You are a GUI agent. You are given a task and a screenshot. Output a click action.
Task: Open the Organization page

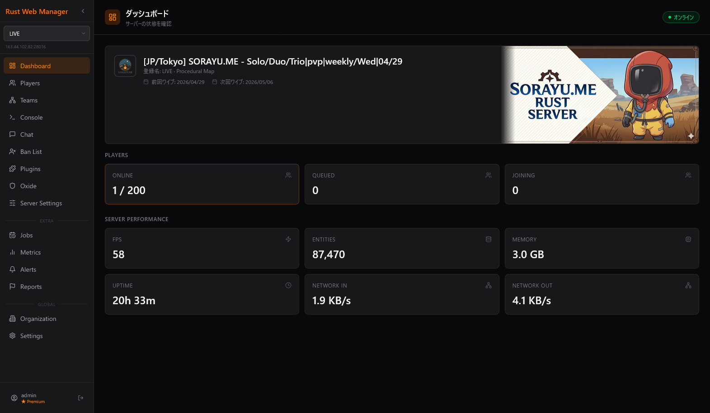tap(47, 319)
